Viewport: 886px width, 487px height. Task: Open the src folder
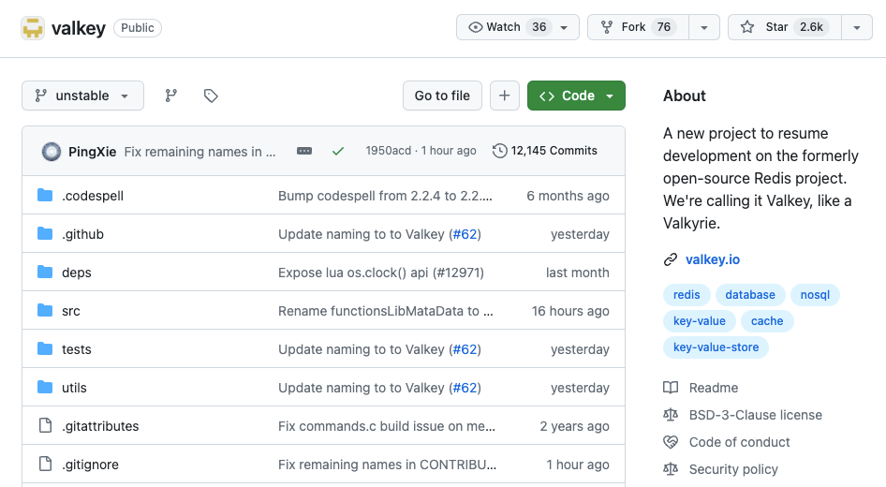pos(71,311)
